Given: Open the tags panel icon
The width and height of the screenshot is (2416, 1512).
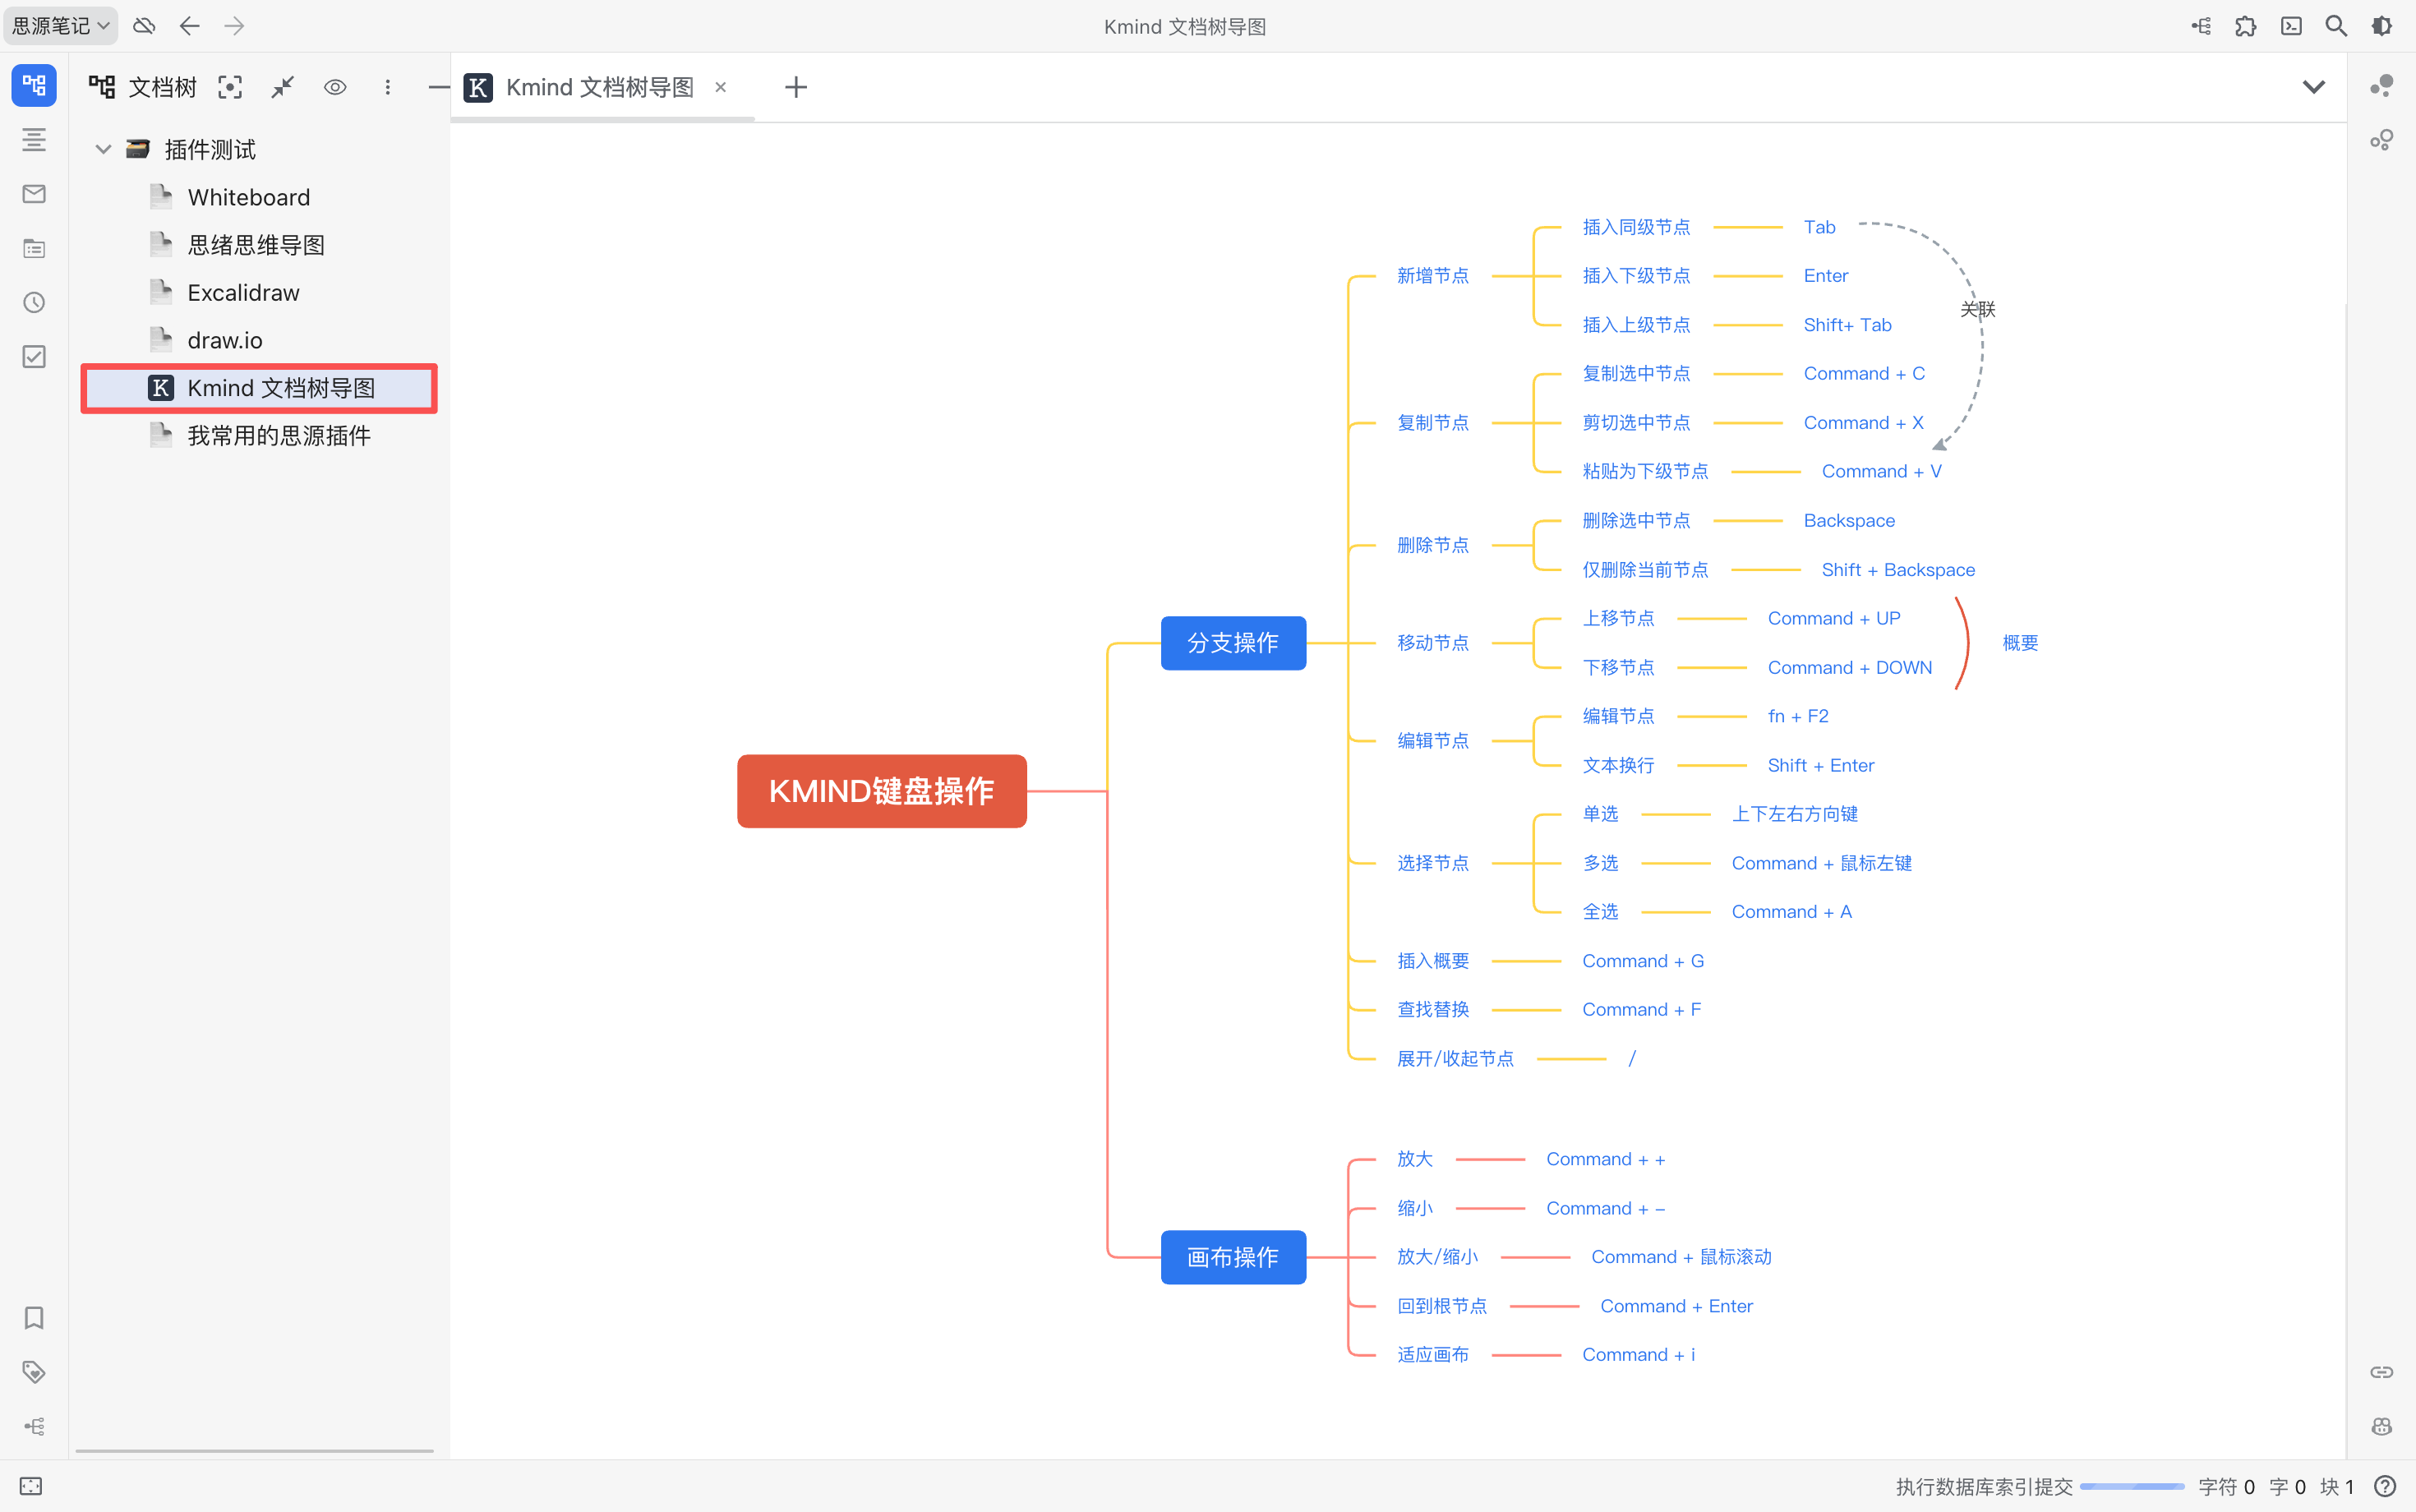Looking at the screenshot, I should pyautogui.click(x=34, y=1372).
